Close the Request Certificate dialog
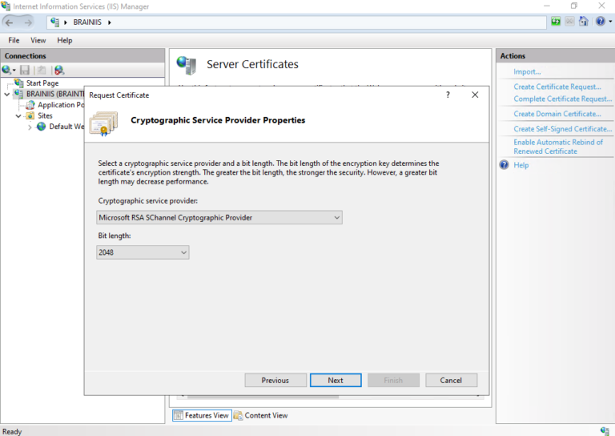The height and width of the screenshot is (436, 615). click(475, 95)
